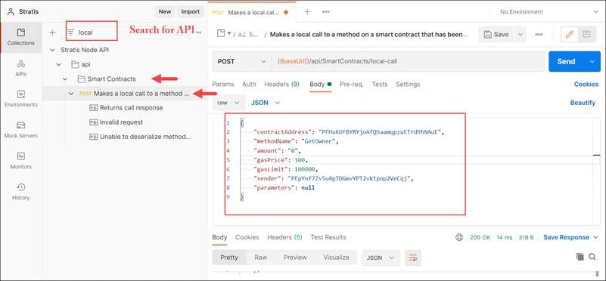Click the New button
The height and width of the screenshot is (281, 606).
[x=165, y=11]
